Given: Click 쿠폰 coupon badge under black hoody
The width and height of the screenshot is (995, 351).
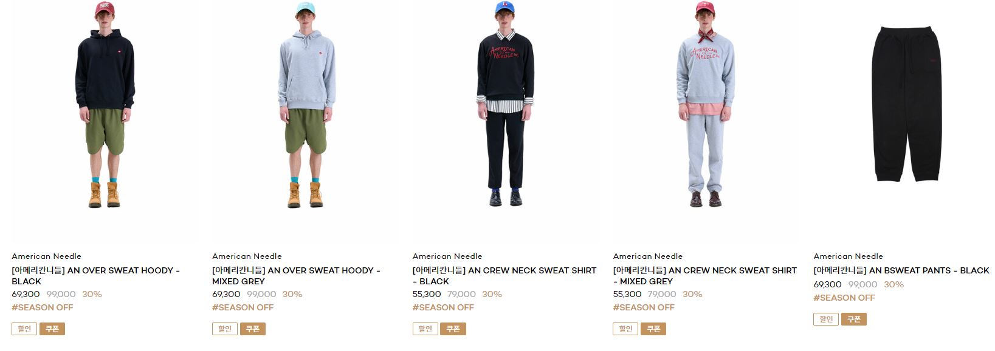Looking at the screenshot, I should pyautogui.click(x=52, y=329).
